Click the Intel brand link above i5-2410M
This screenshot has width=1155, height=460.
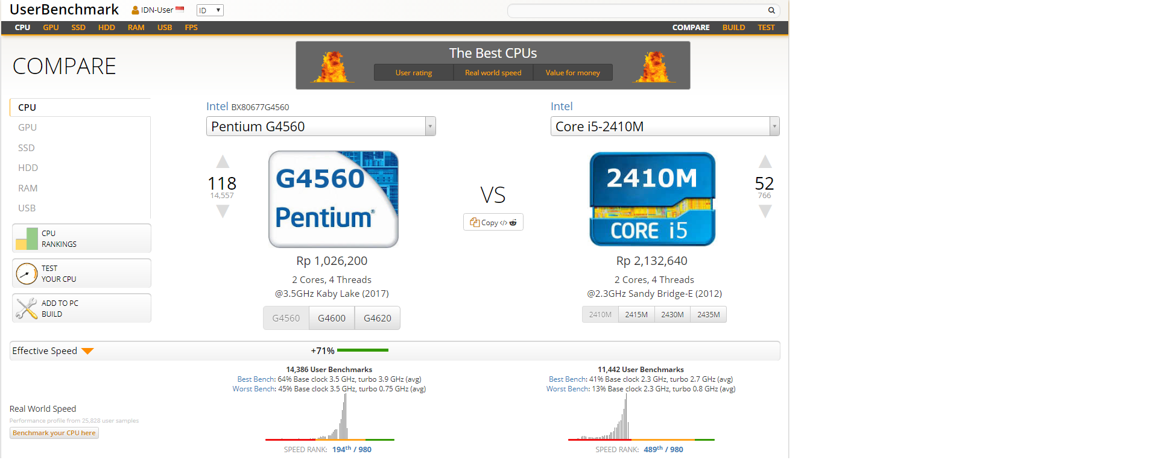click(562, 107)
